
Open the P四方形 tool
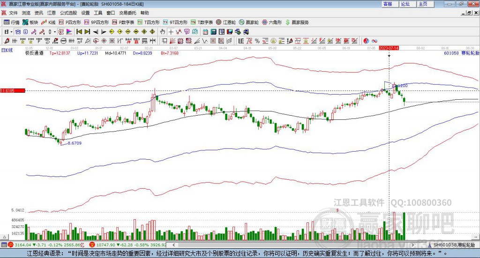[70, 22]
